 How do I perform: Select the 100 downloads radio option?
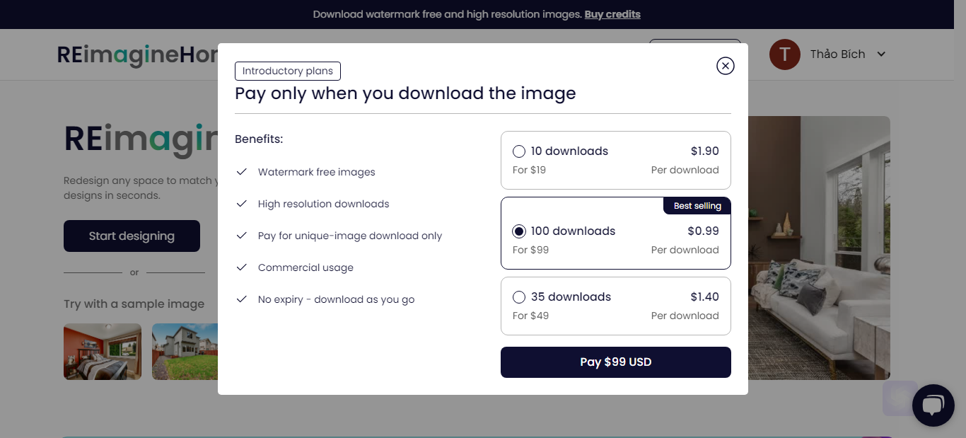pyautogui.click(x=519, y=231)
